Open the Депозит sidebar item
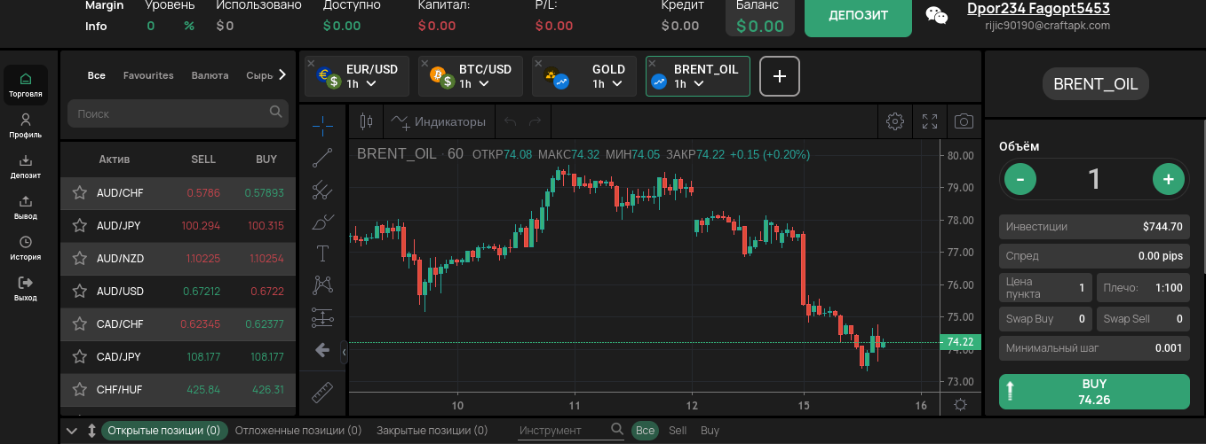This screenshot has width=1206, height=444. (x=25, y=167)
